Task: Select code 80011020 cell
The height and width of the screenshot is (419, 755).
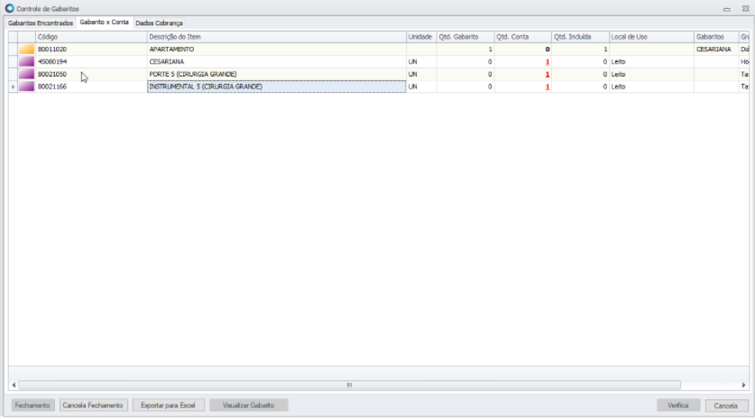Action: (x=91, y=49)
